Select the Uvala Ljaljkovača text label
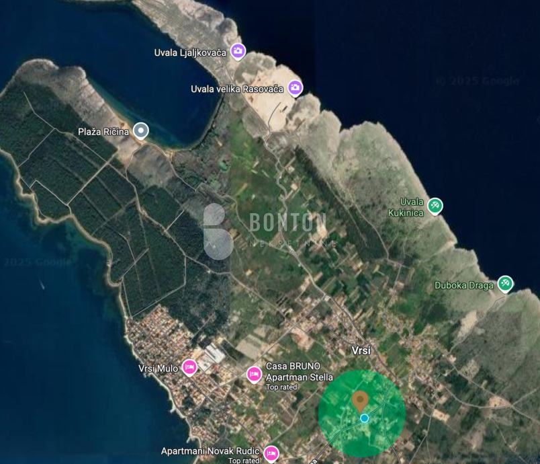540x464 pixels. click(x=190, y=52)
